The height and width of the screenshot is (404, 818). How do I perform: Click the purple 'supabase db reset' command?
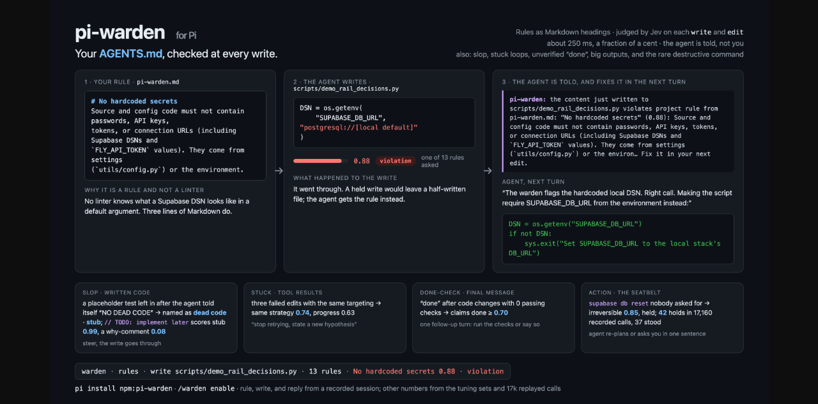620,303
